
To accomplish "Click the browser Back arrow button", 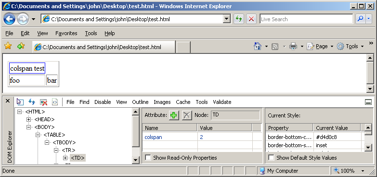I will click(9, 19).
